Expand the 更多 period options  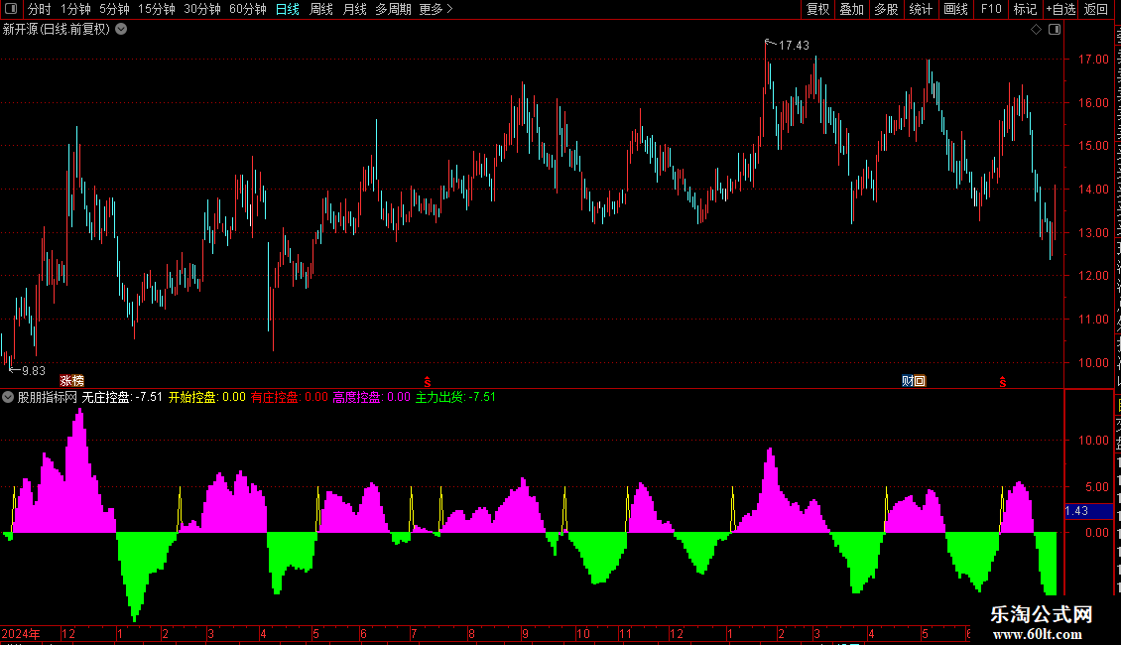click(436, 9)
